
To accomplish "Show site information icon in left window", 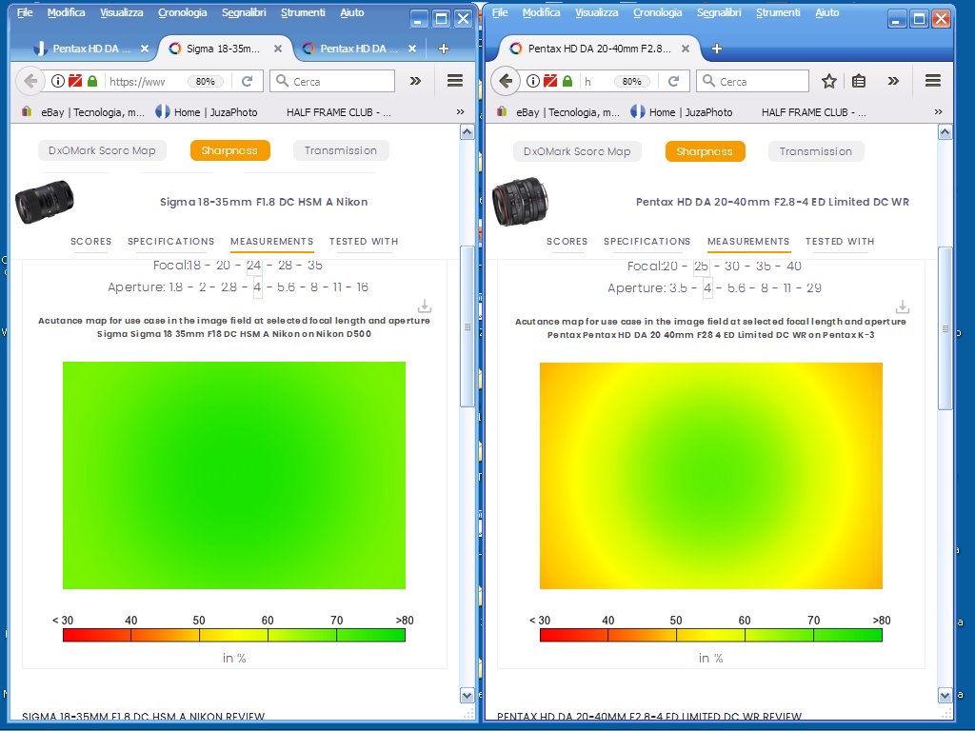I will click(x=58, y=81).
